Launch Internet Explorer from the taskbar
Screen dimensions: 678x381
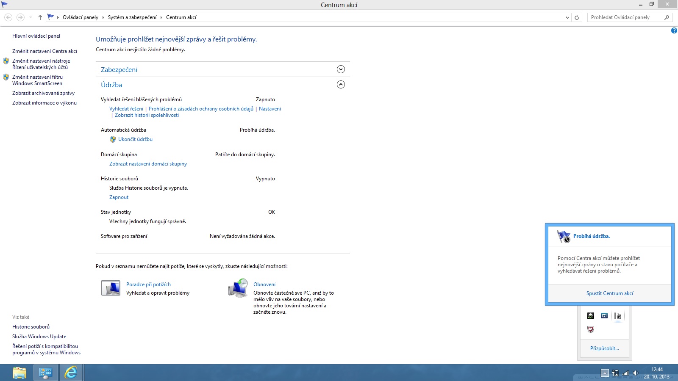point(71,373)
